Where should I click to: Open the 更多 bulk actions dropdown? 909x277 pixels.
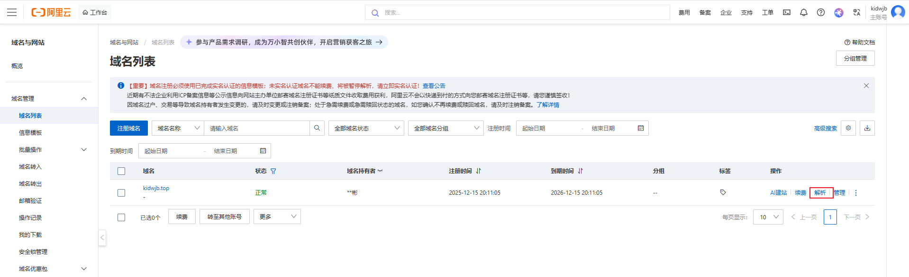[277, 216]
